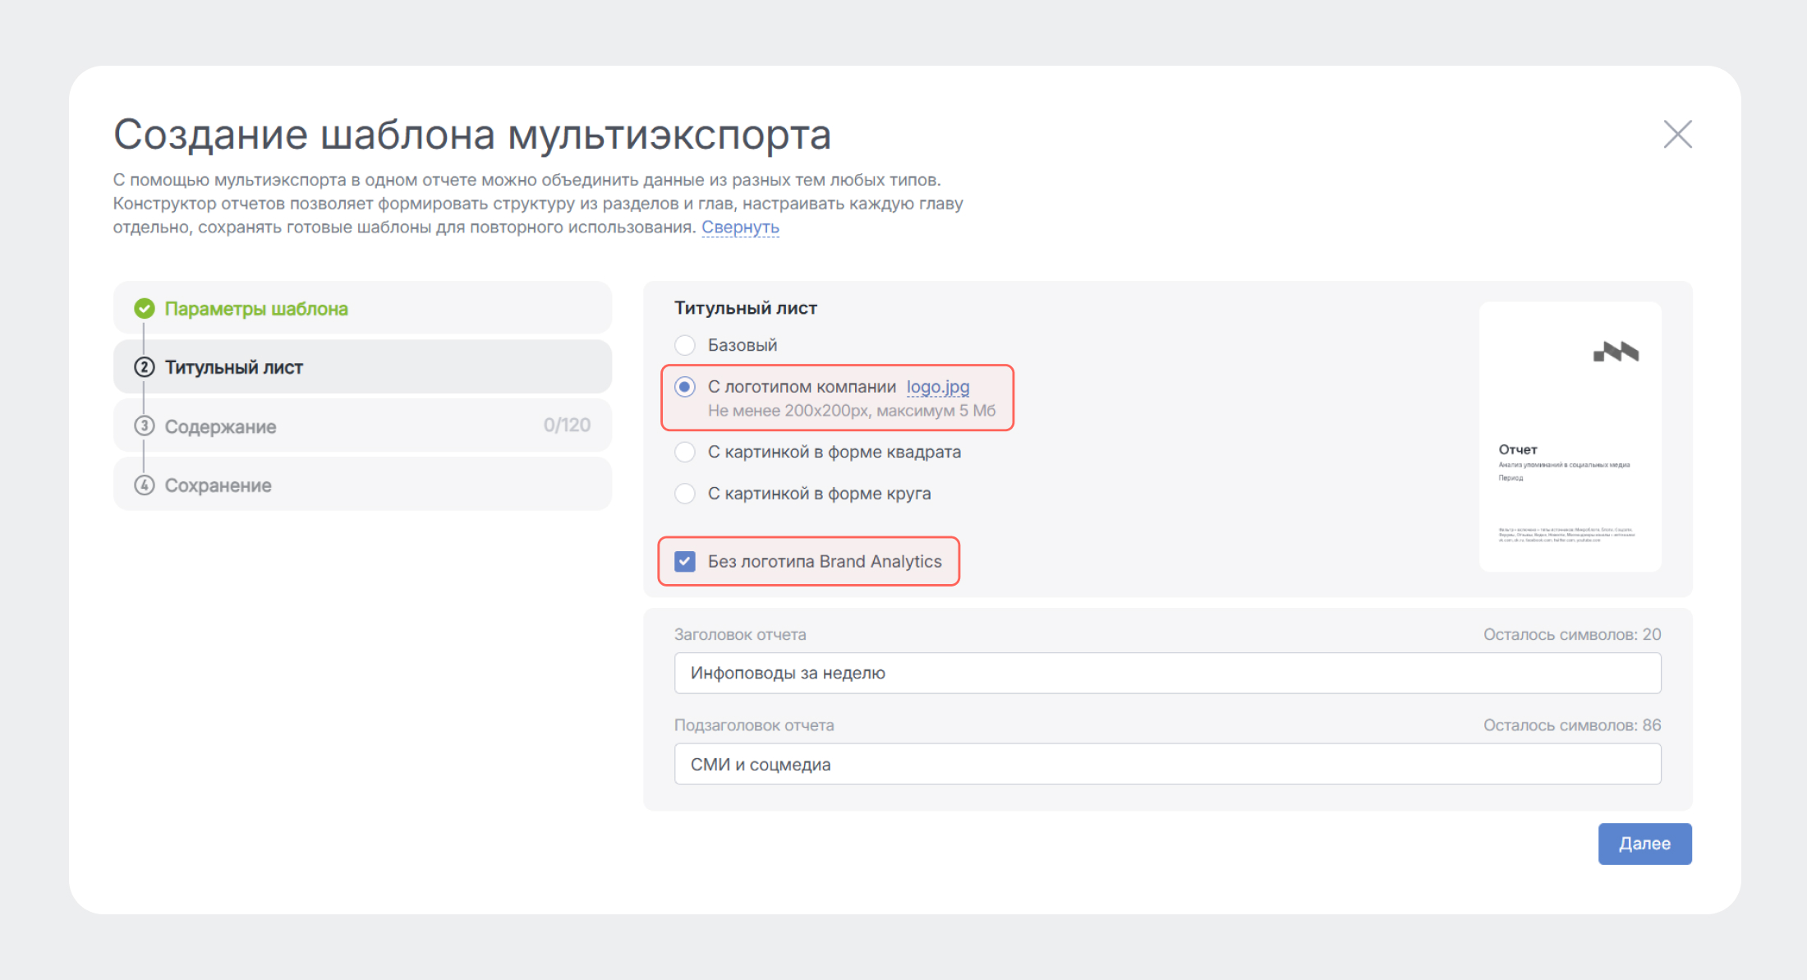Focus the Заголовок отчета input field

click(1167, 673)
